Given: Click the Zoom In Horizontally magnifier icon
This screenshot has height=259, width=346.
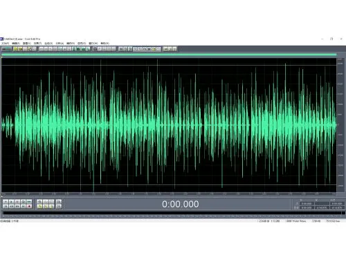Looking at the screenshot, I should click(x=39, y=202).
